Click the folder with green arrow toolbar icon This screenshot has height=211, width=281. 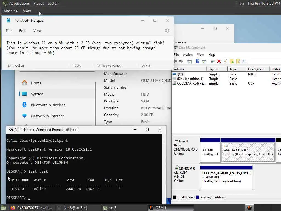click(x=232, y=61)
